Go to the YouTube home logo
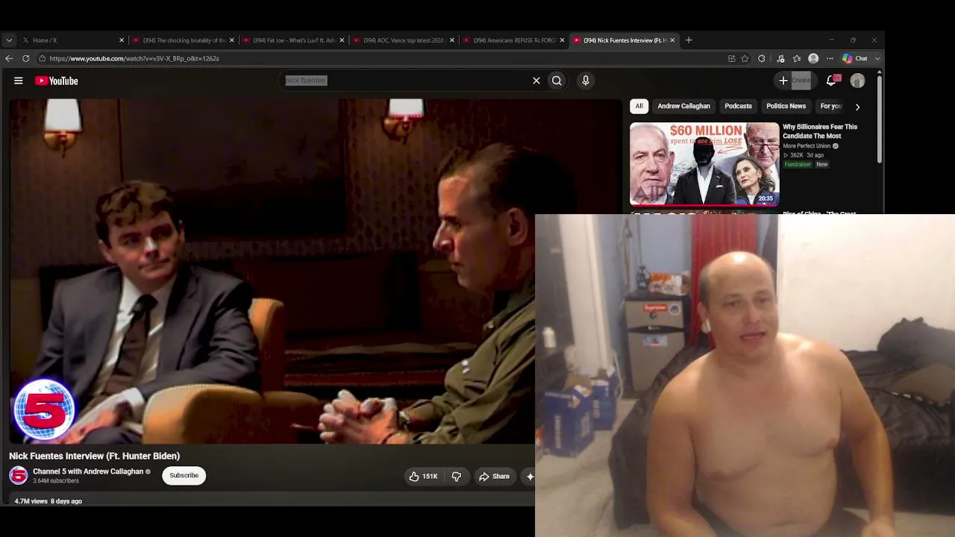955x537 pixels. point(57,81)
